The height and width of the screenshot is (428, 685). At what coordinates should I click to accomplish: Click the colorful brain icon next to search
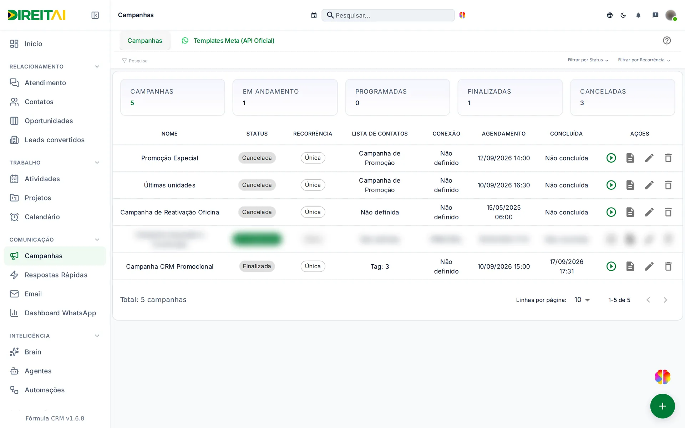pos(462,15)
